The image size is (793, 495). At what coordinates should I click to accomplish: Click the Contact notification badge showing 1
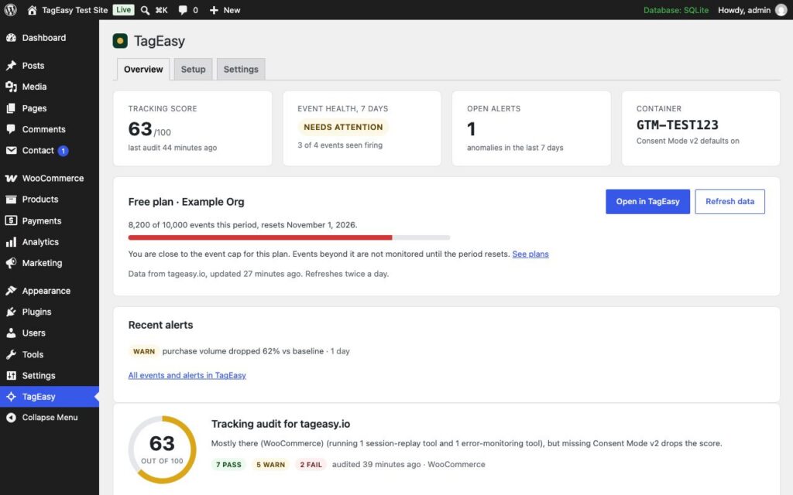pyautogui.click(x=63, y=151)
